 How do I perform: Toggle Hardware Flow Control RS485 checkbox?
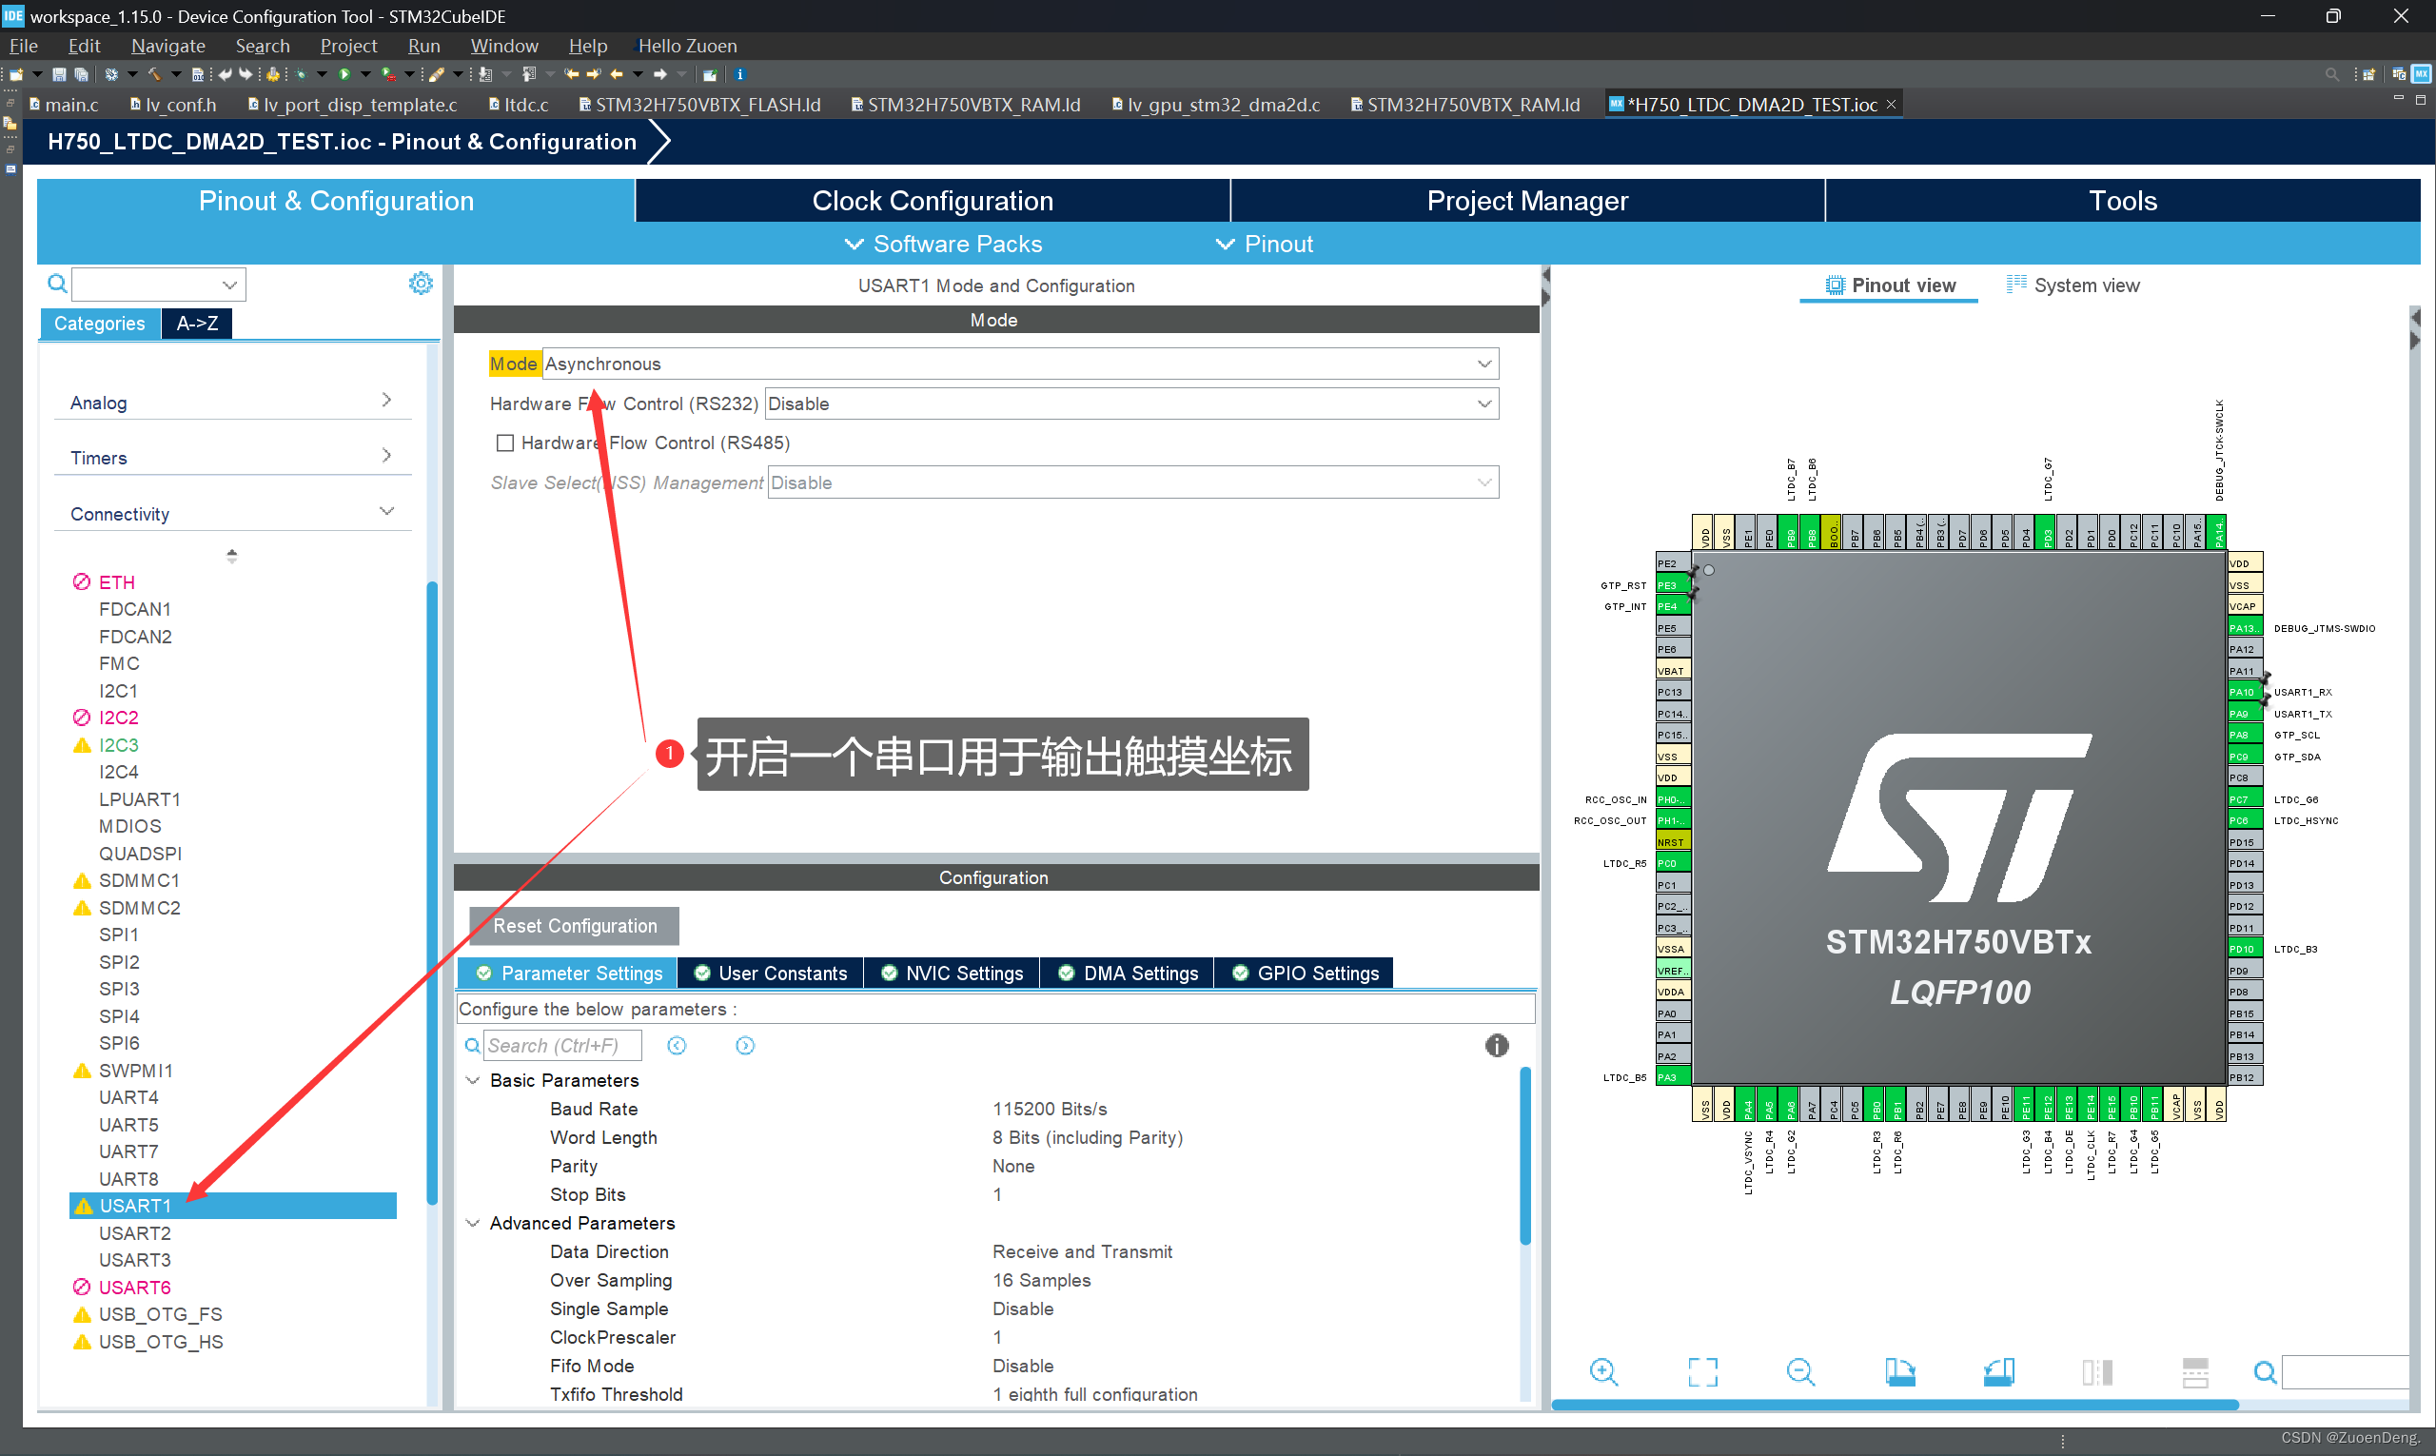[x=502, y=442]
